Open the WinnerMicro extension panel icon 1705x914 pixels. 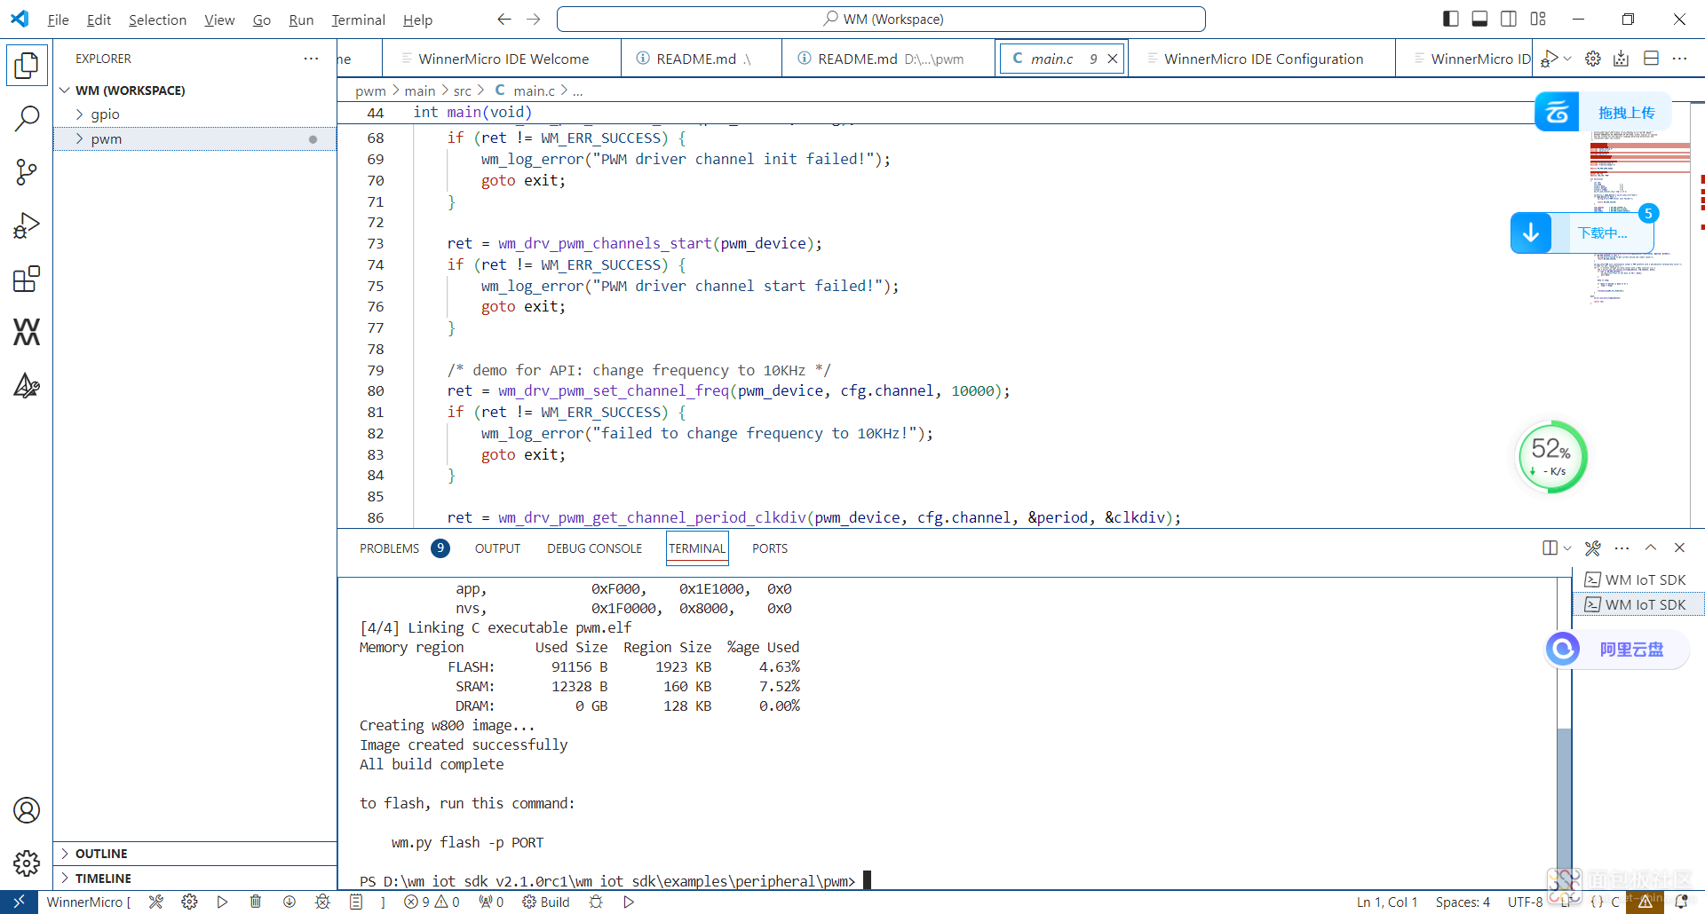coord(27,332)
